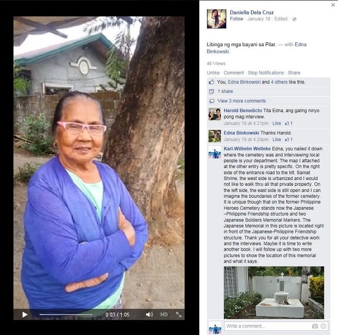Image resolution: width=338 pixels, height=335 pixels.
Task: Unlike this video post
Action: coord(213,73)
